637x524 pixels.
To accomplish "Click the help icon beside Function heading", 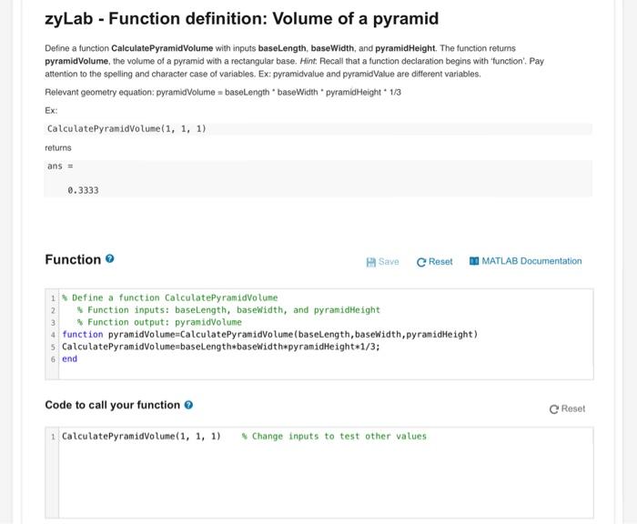I will 110,260.
